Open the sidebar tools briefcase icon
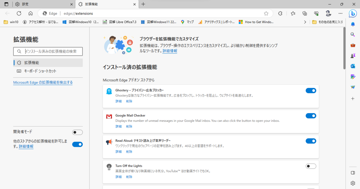 [353, 45]
